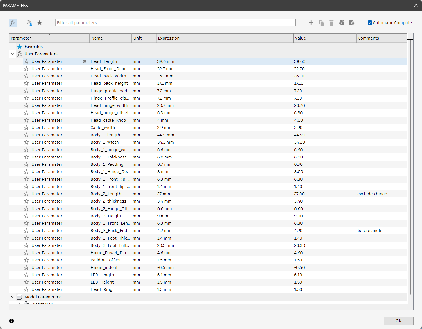Collapse the Model Parameters group

coord(12,297)
